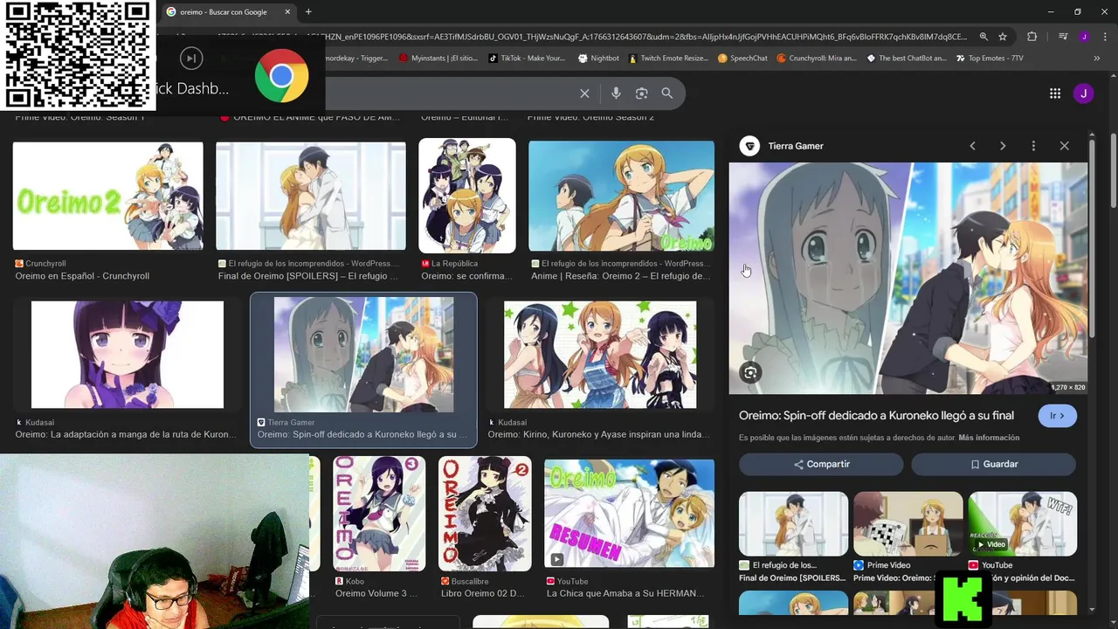Show more bookmarks via chevron
The height and width of the screenshot is (629, 1118).
(1097, 59)
